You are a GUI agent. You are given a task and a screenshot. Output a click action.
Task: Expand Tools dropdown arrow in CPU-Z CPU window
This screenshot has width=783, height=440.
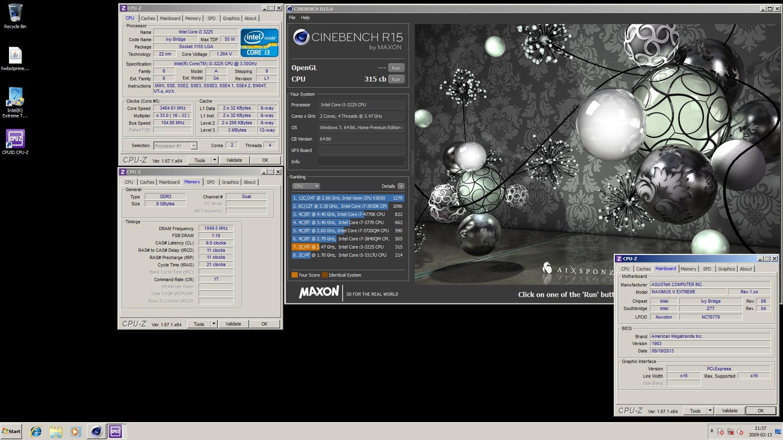coord(215,160)
